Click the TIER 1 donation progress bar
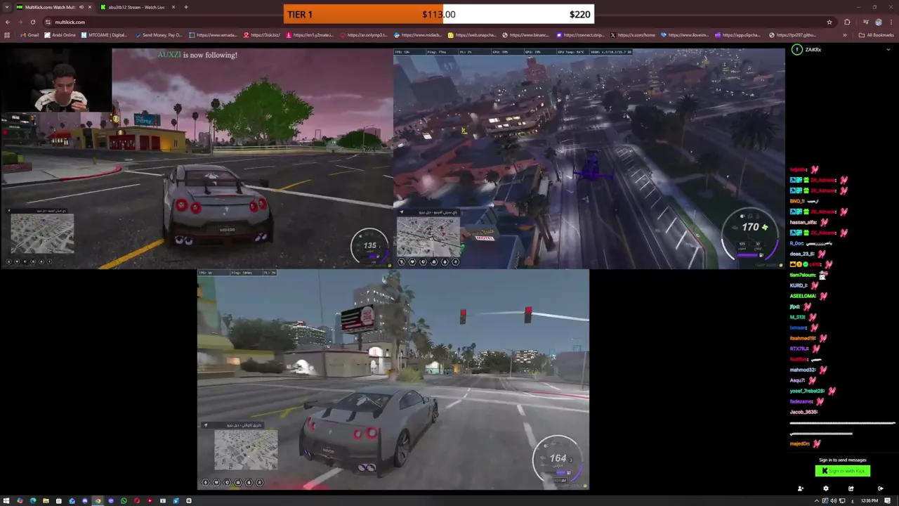This screenshot has width=899, height=506. (x=439, y=14)
